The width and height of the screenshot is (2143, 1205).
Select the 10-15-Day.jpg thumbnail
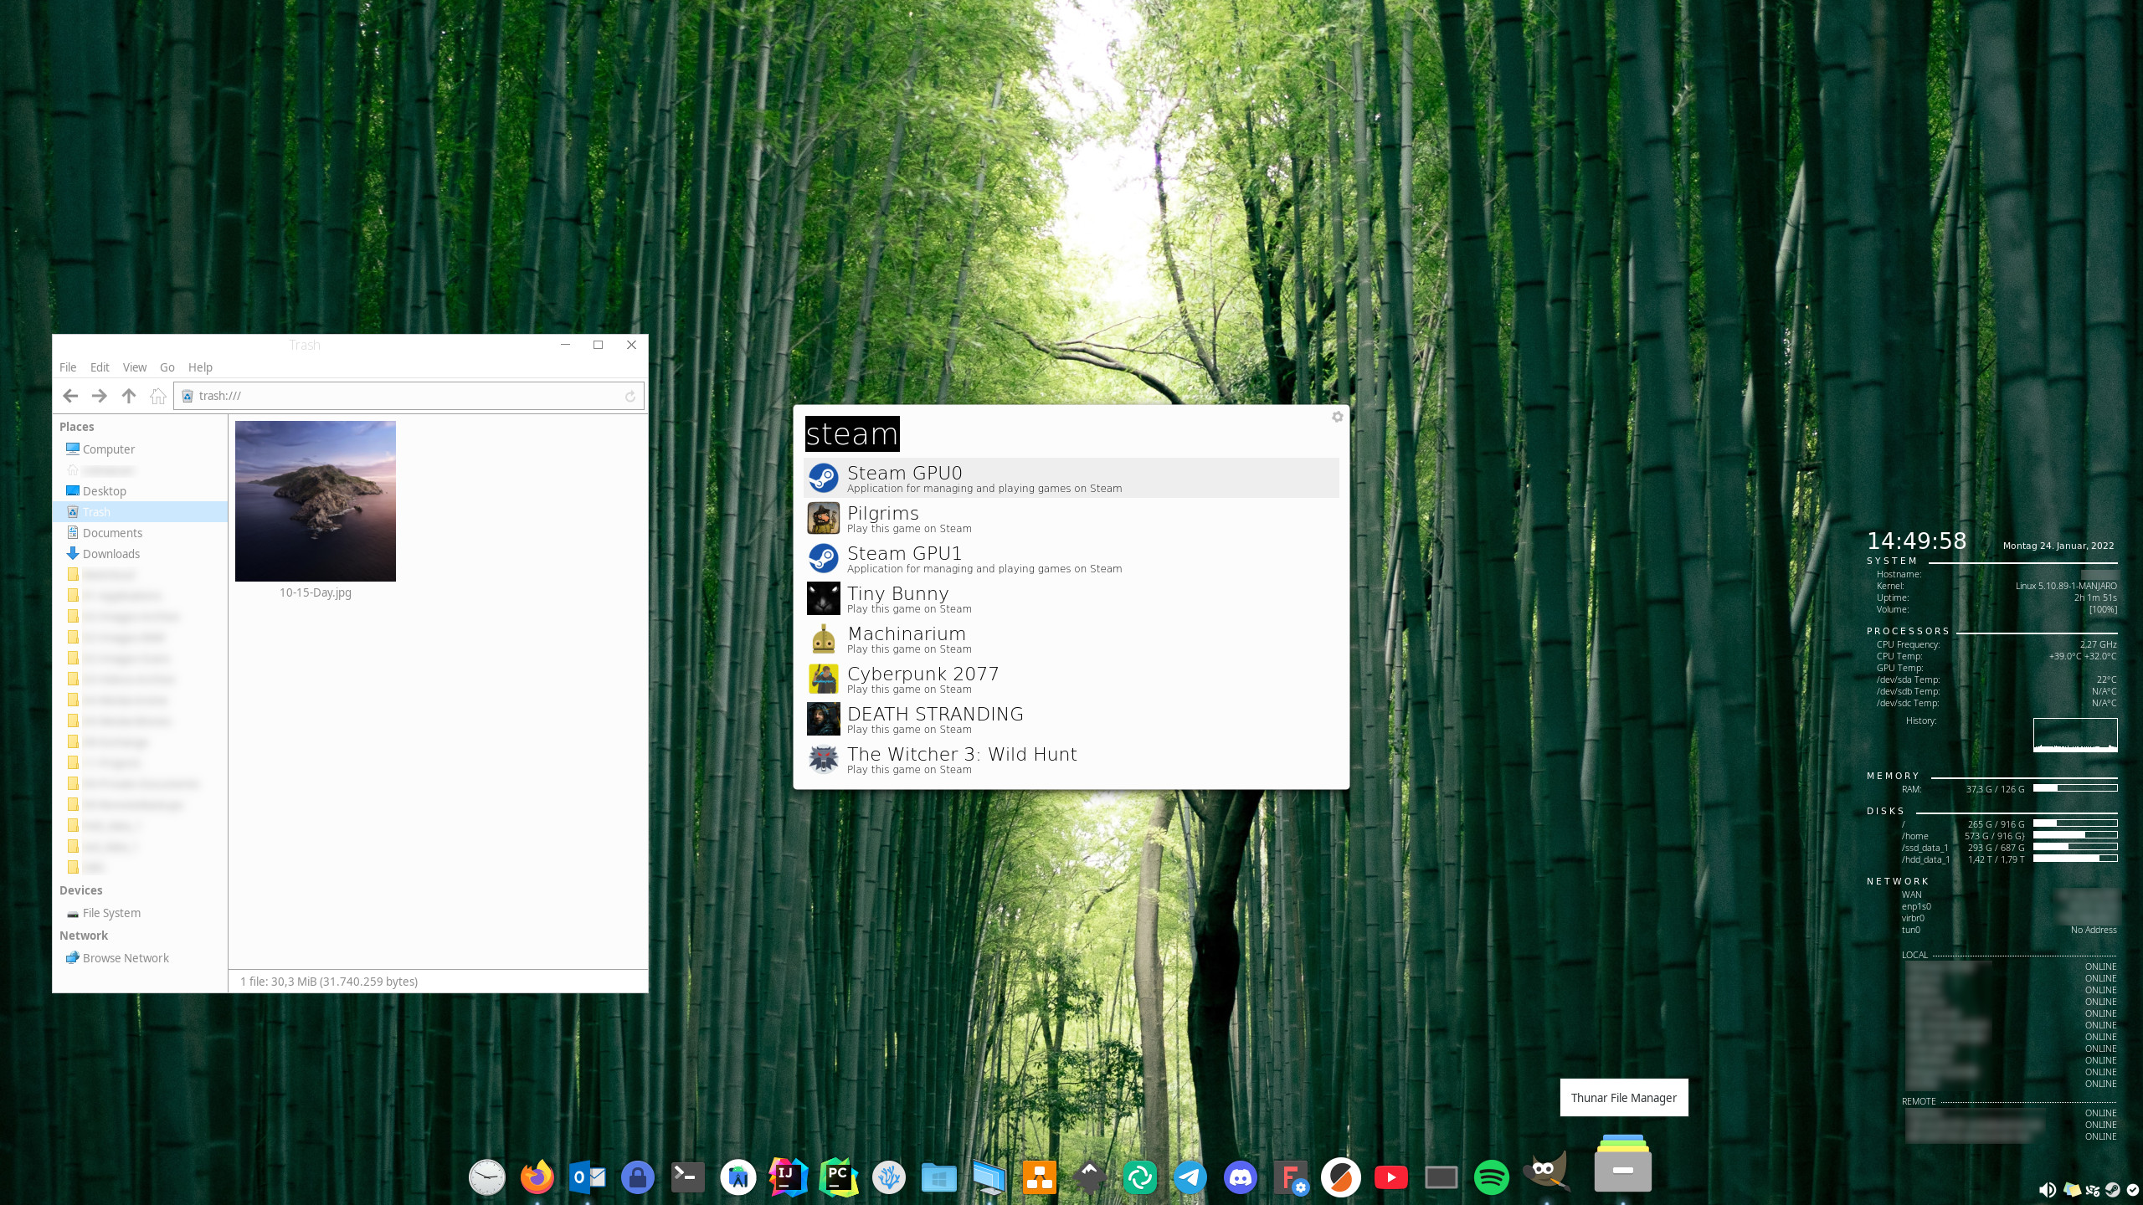(315, 501)
